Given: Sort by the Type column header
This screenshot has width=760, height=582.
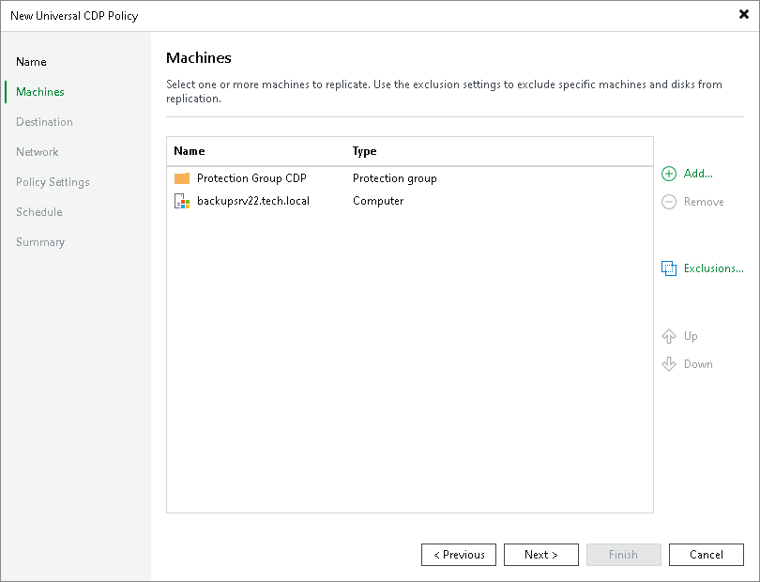Looking at the screenshot, I should (x=364, y=151).
